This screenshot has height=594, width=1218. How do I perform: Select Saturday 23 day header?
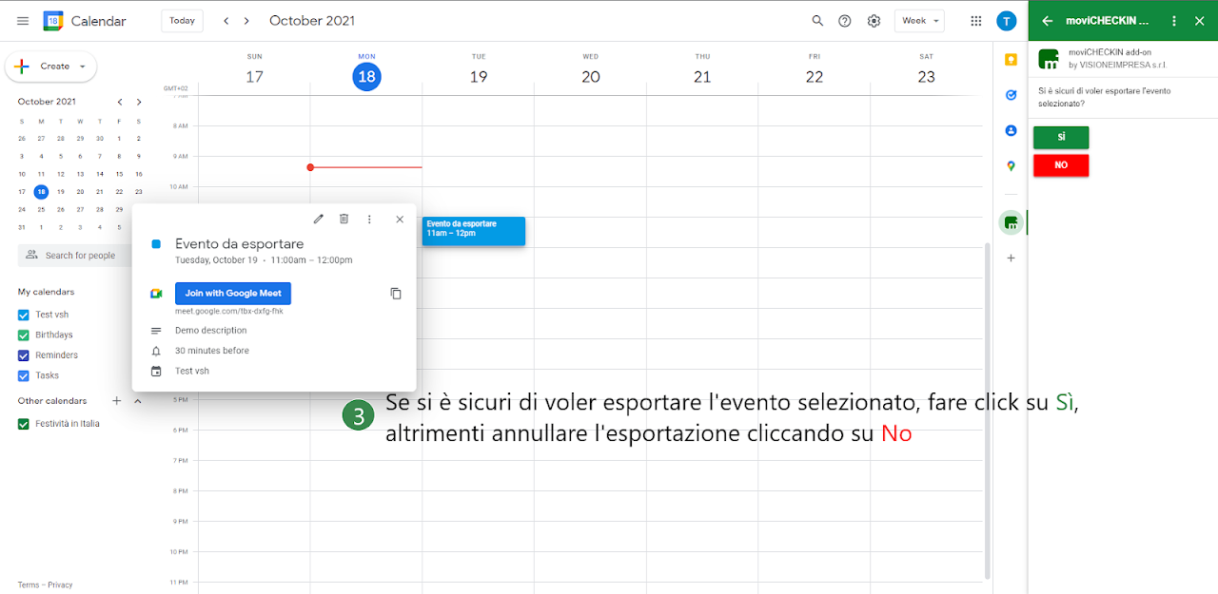(x=926, y=77)
